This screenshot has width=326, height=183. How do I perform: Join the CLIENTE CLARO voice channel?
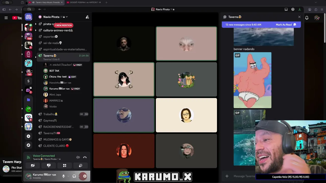tap(63, 146)
